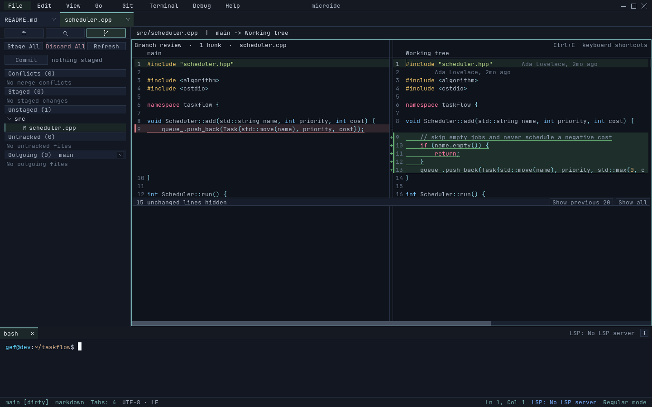Toggle the Staged (0) section header

pyautogui.click(x=65, y=92)
